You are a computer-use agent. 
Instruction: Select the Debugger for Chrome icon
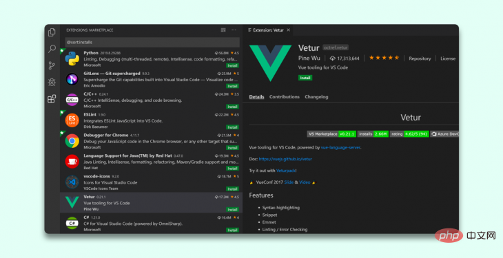pos(72,141)
